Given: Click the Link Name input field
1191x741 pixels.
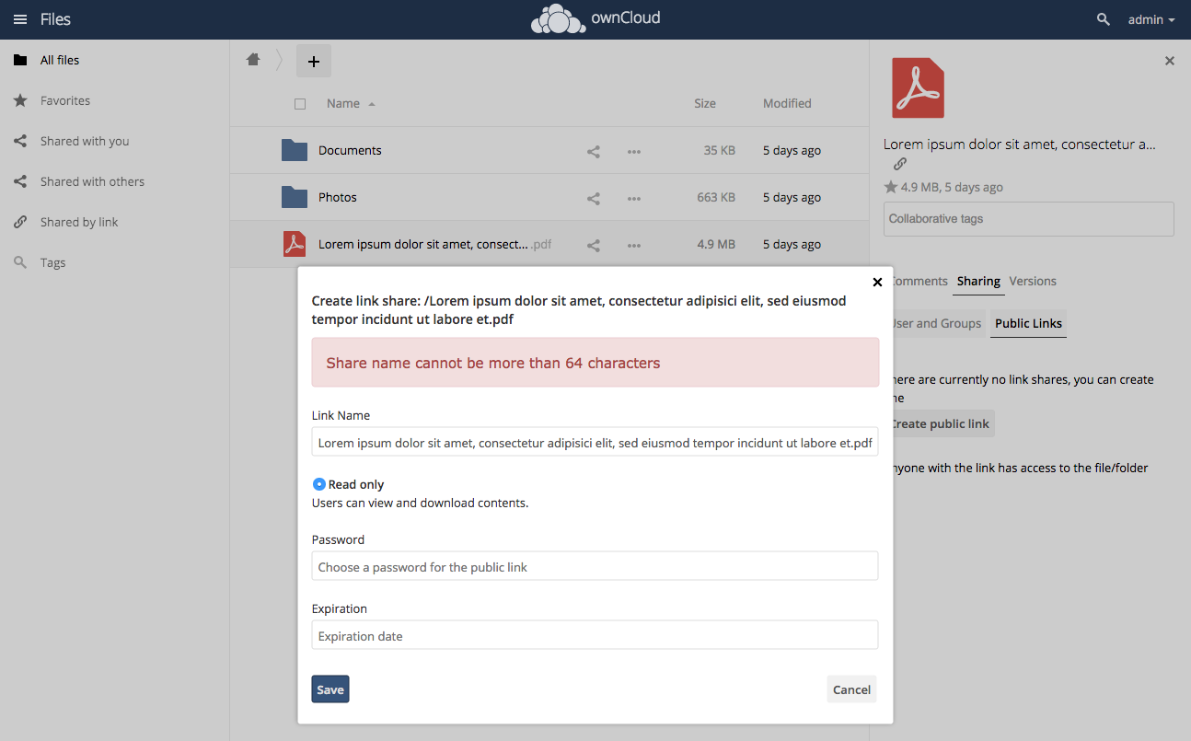Looking at the screenshot, I should (595, 443).
